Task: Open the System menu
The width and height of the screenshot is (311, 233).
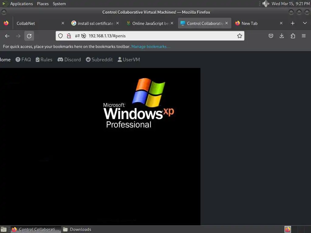Action: (59, 4)
